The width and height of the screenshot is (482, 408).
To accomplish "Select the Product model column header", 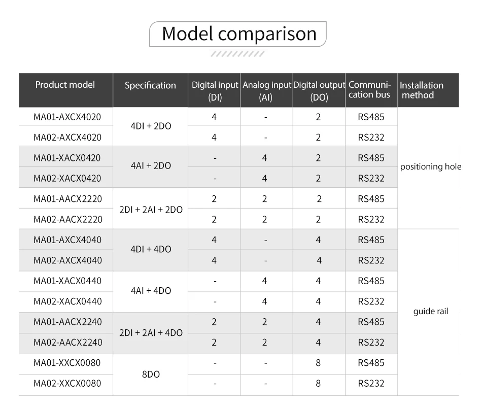I will pos(65,85).
